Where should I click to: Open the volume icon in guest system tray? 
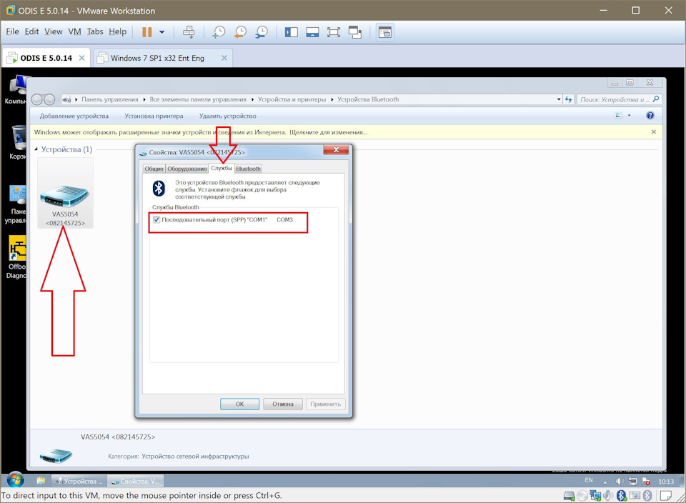pos(620,482)
